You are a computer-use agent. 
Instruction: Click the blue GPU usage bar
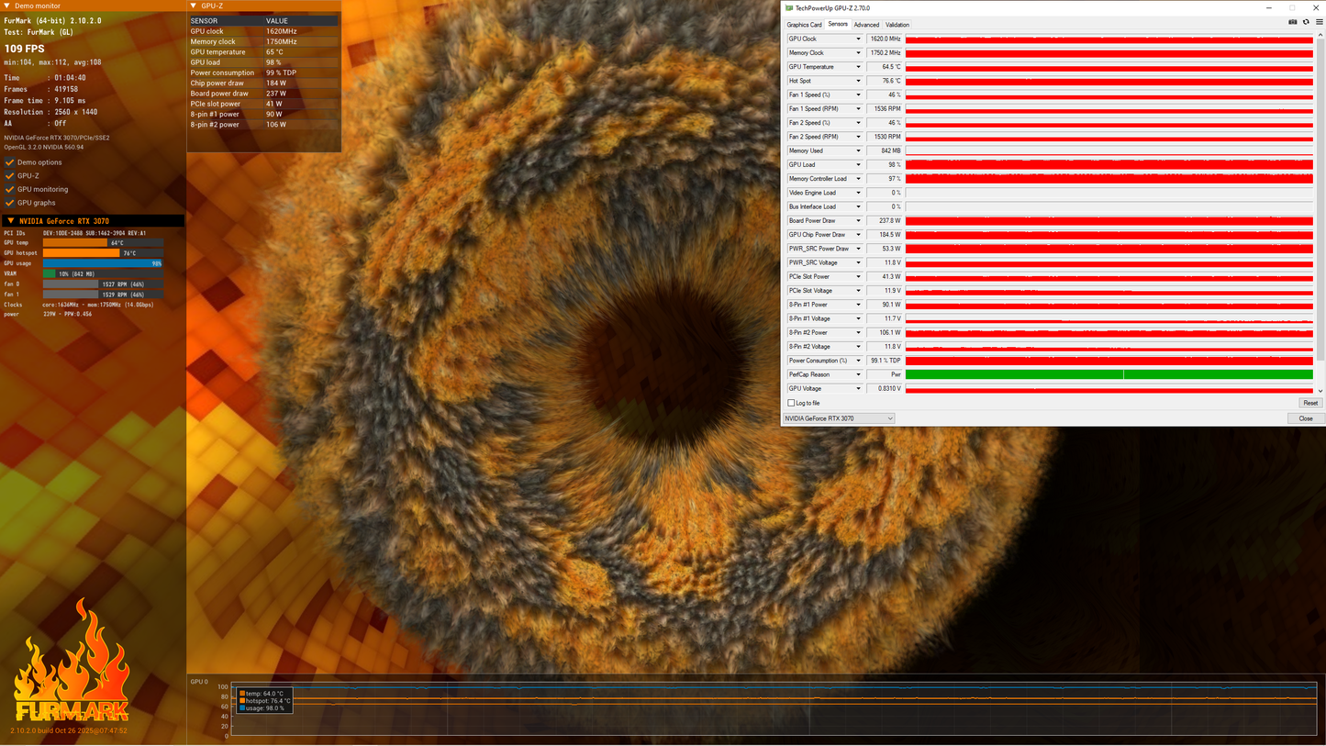pyautogui.click(x=103, y=263)
